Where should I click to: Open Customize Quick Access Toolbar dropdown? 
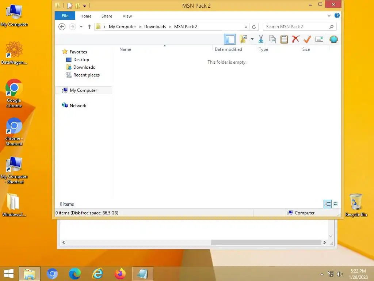[84, 6]
